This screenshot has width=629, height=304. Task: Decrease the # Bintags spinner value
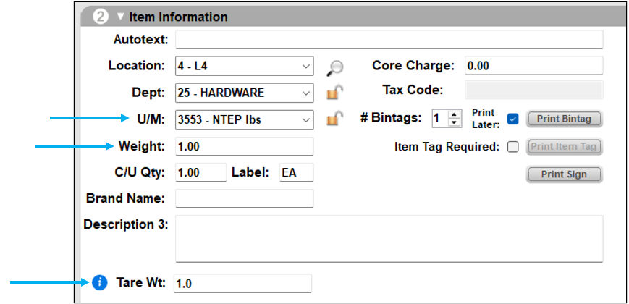pos(455,123)
